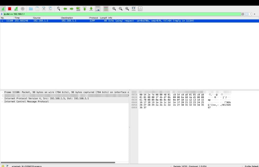Click capture file name in status bar
Image resolution: width=259 pixels, height=167 pixels.
coord(27,166)
